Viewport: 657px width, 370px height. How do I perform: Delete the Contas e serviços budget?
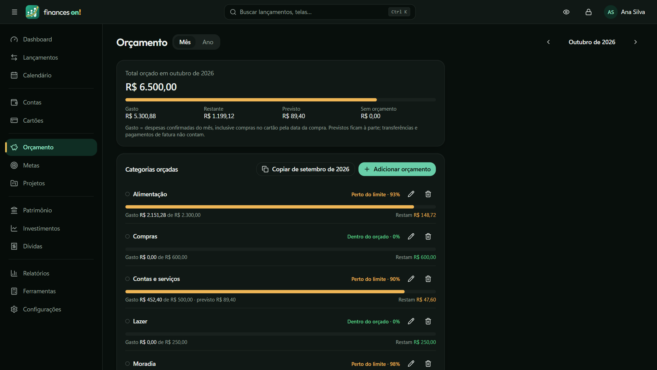[428, 279]
